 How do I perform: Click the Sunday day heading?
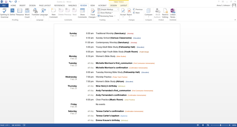point(73,33)
